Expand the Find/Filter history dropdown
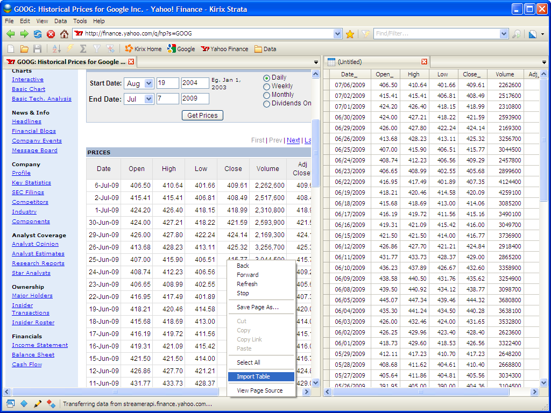 (504, 34)
